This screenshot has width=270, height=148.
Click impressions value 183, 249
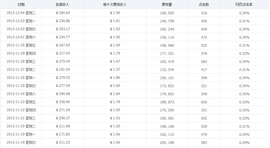pyautogui.click(x=167, y=29)
